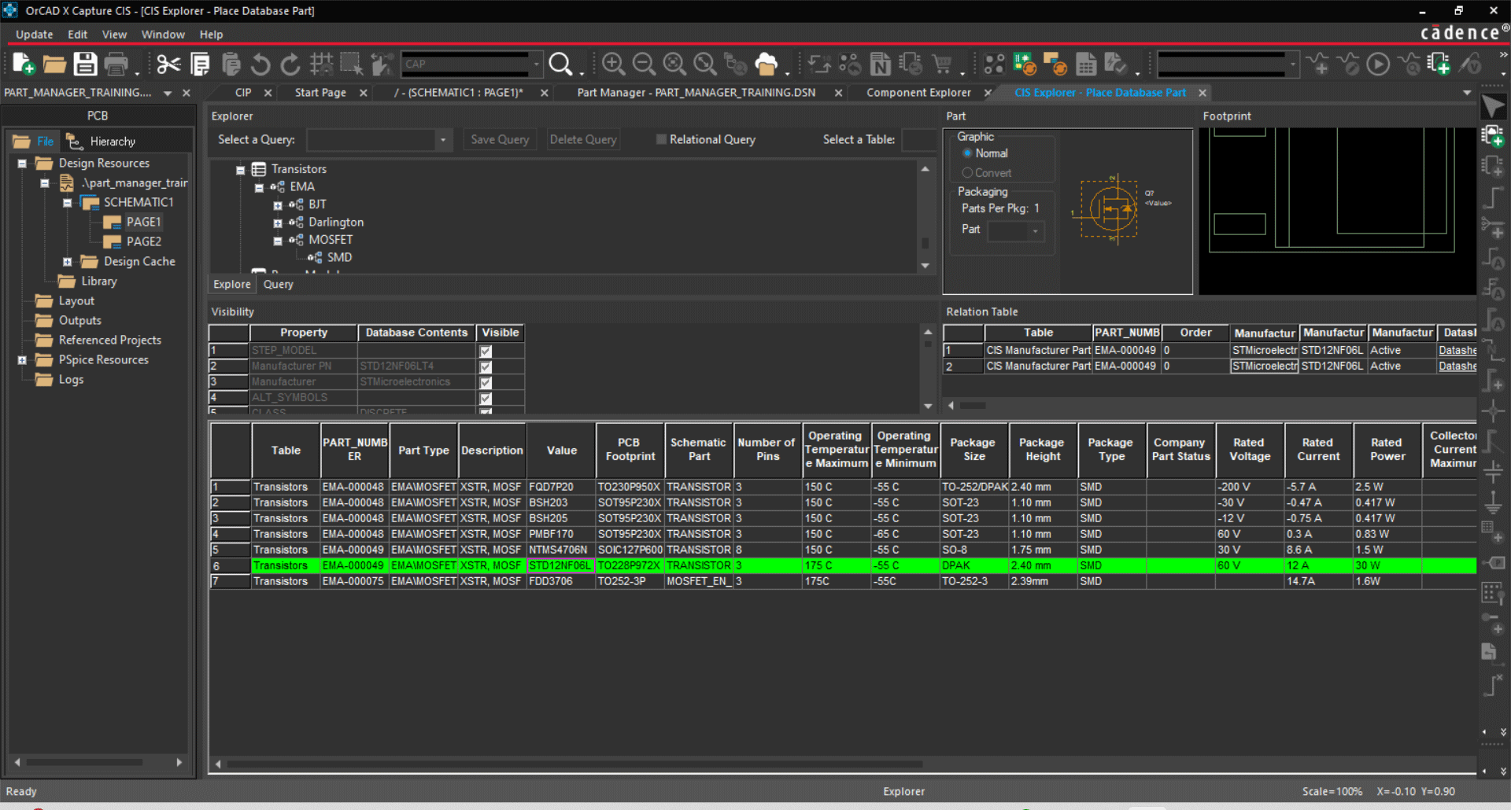
Task: Switch to the Component Explorer tab
Action: click(918, 92)
